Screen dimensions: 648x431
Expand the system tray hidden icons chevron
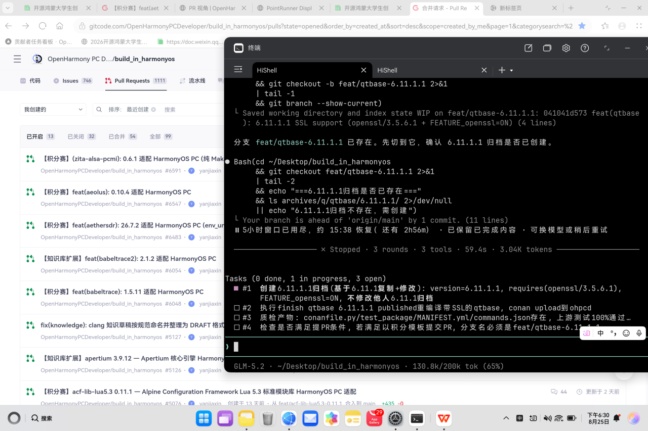coord(506,418)
